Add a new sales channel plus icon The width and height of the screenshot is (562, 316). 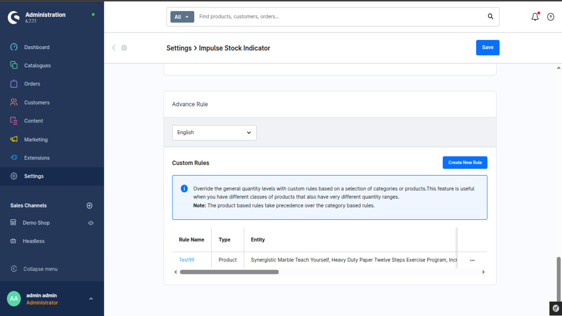click(90, 205)
